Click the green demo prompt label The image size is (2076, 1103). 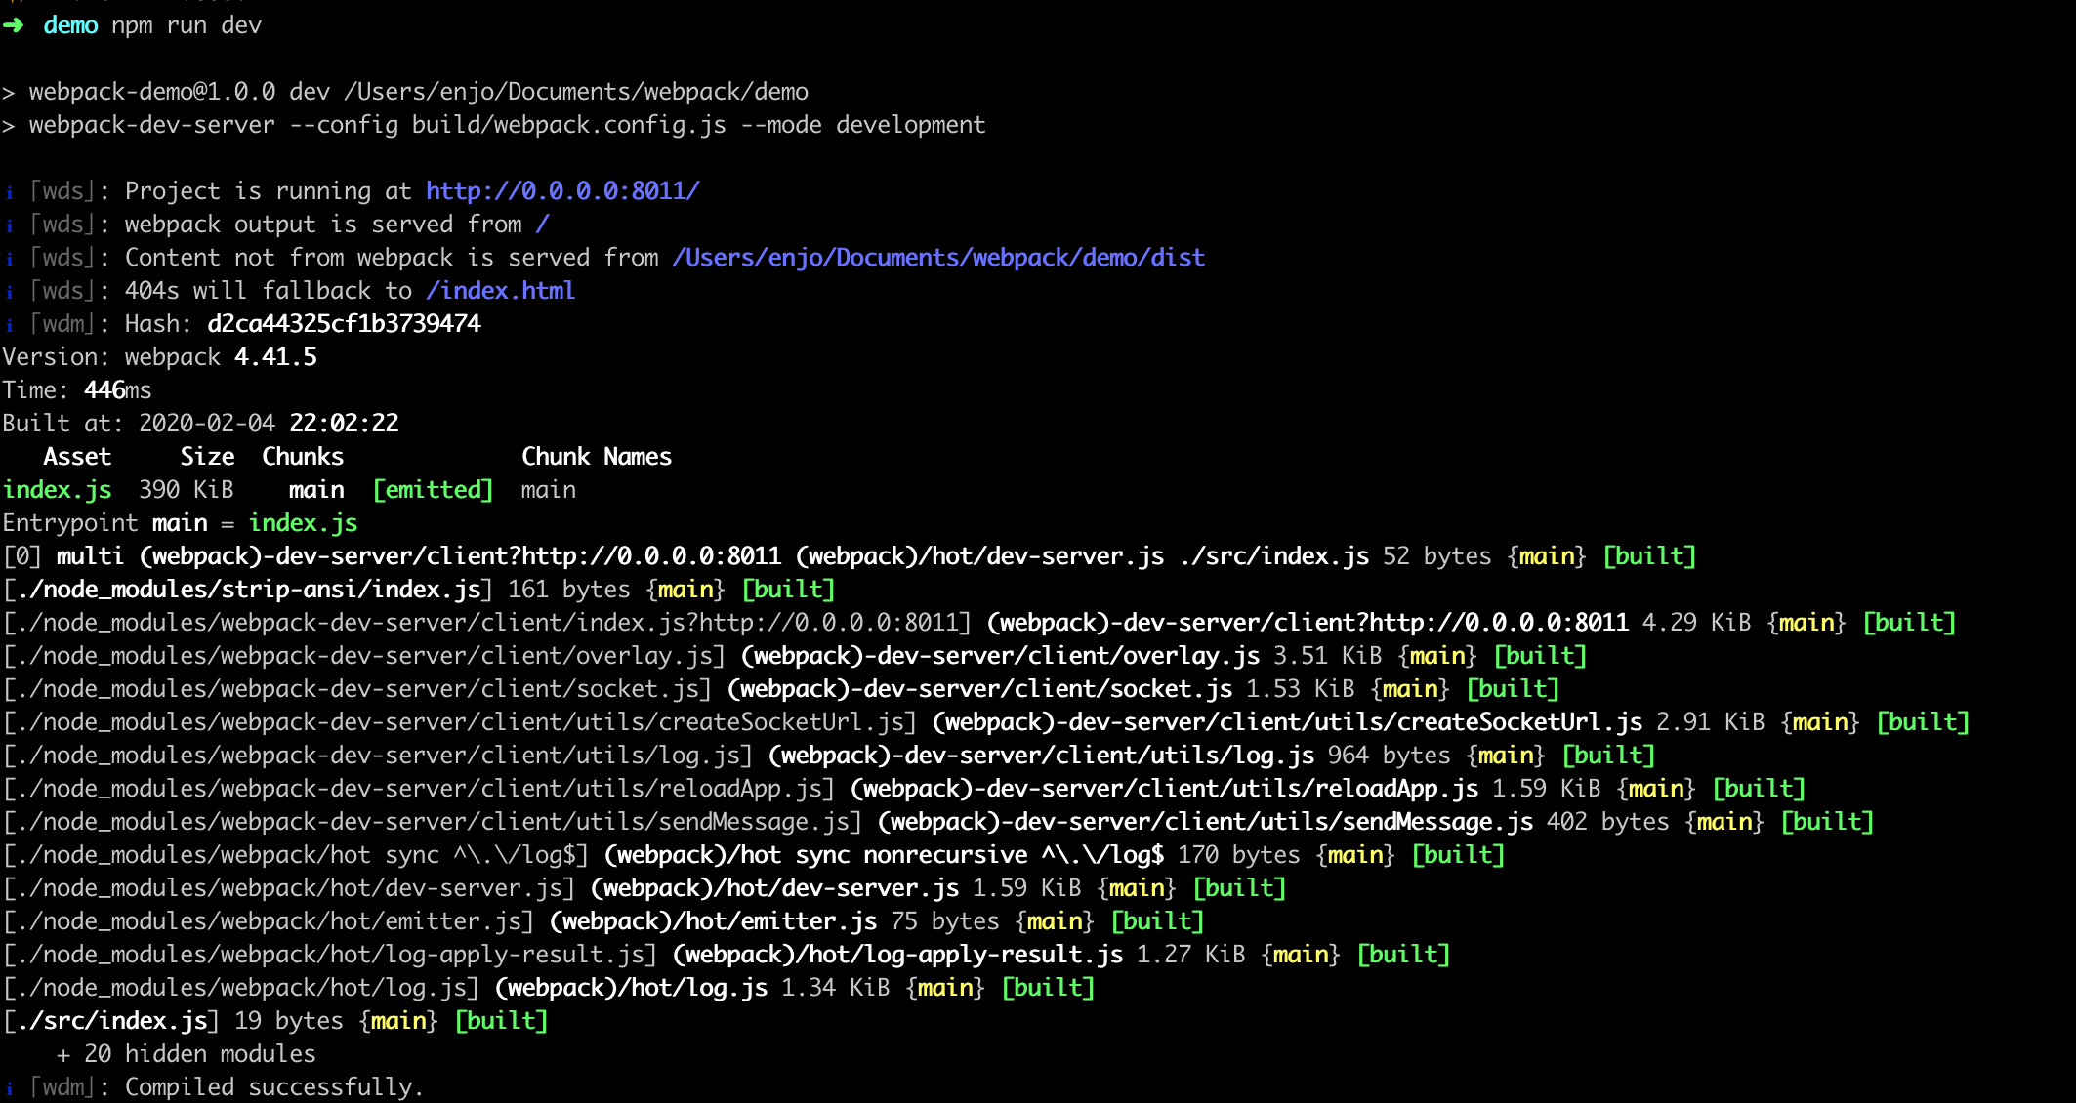(69, 24)
